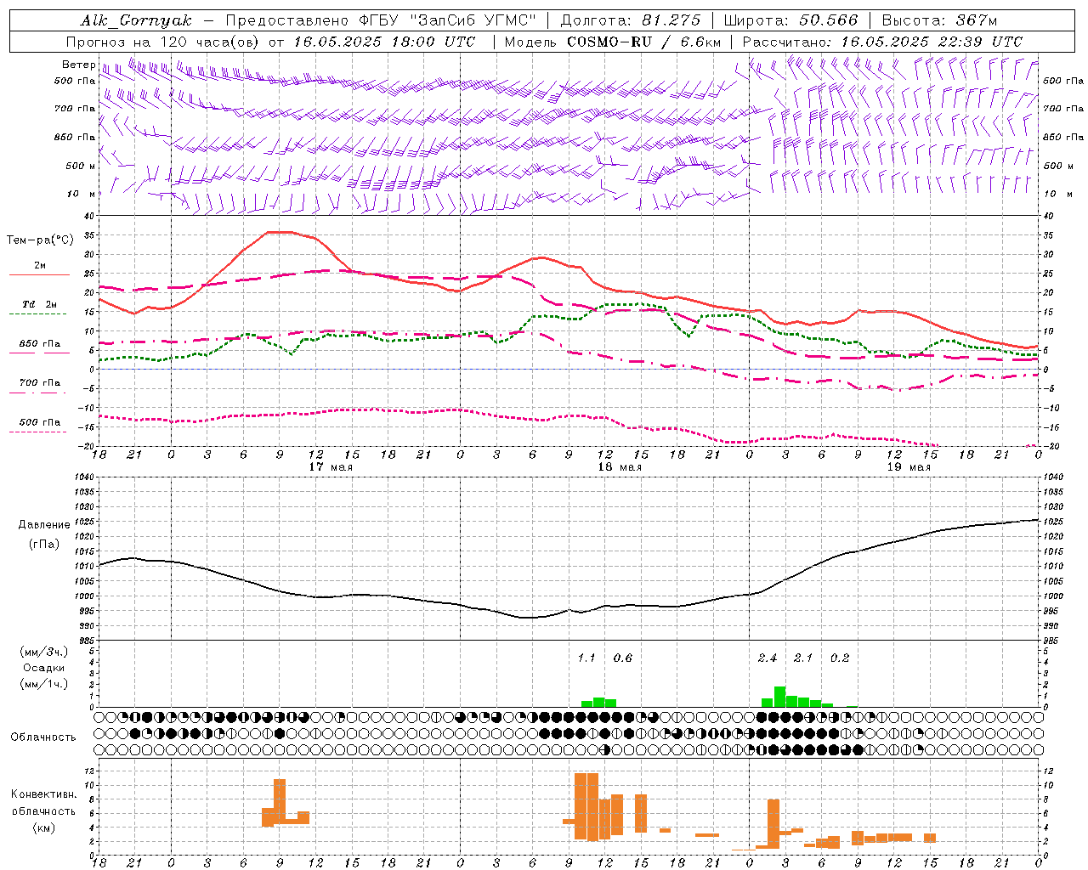Click the 'Тем-ра(°C)' temperature panel label
Screen dimensions: 1088x870
tap(40, 240)
